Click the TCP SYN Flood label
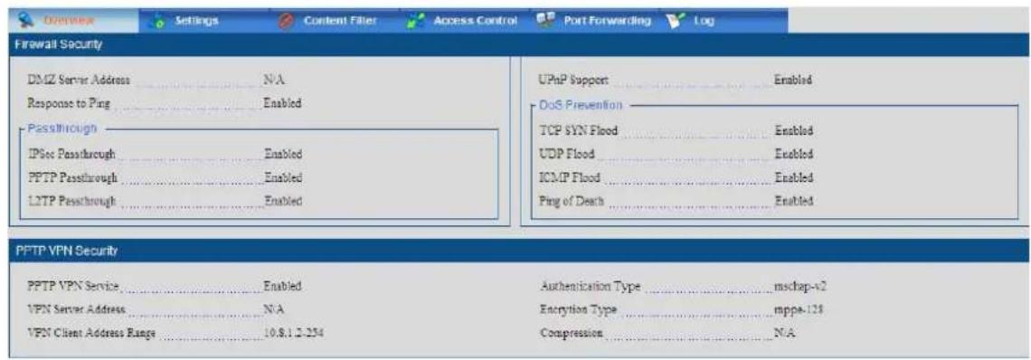The width and height of the screenshot is (1031, 360). 579,130
